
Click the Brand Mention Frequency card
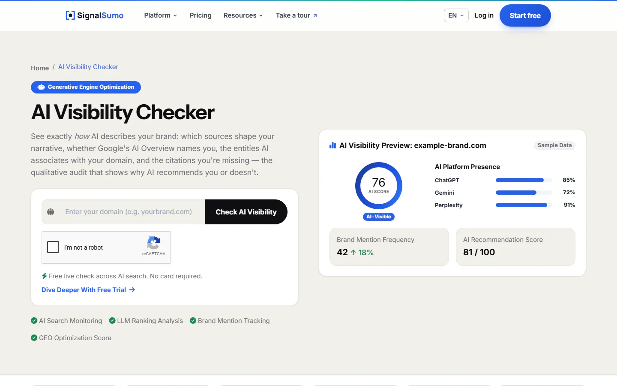click(389, 247)
